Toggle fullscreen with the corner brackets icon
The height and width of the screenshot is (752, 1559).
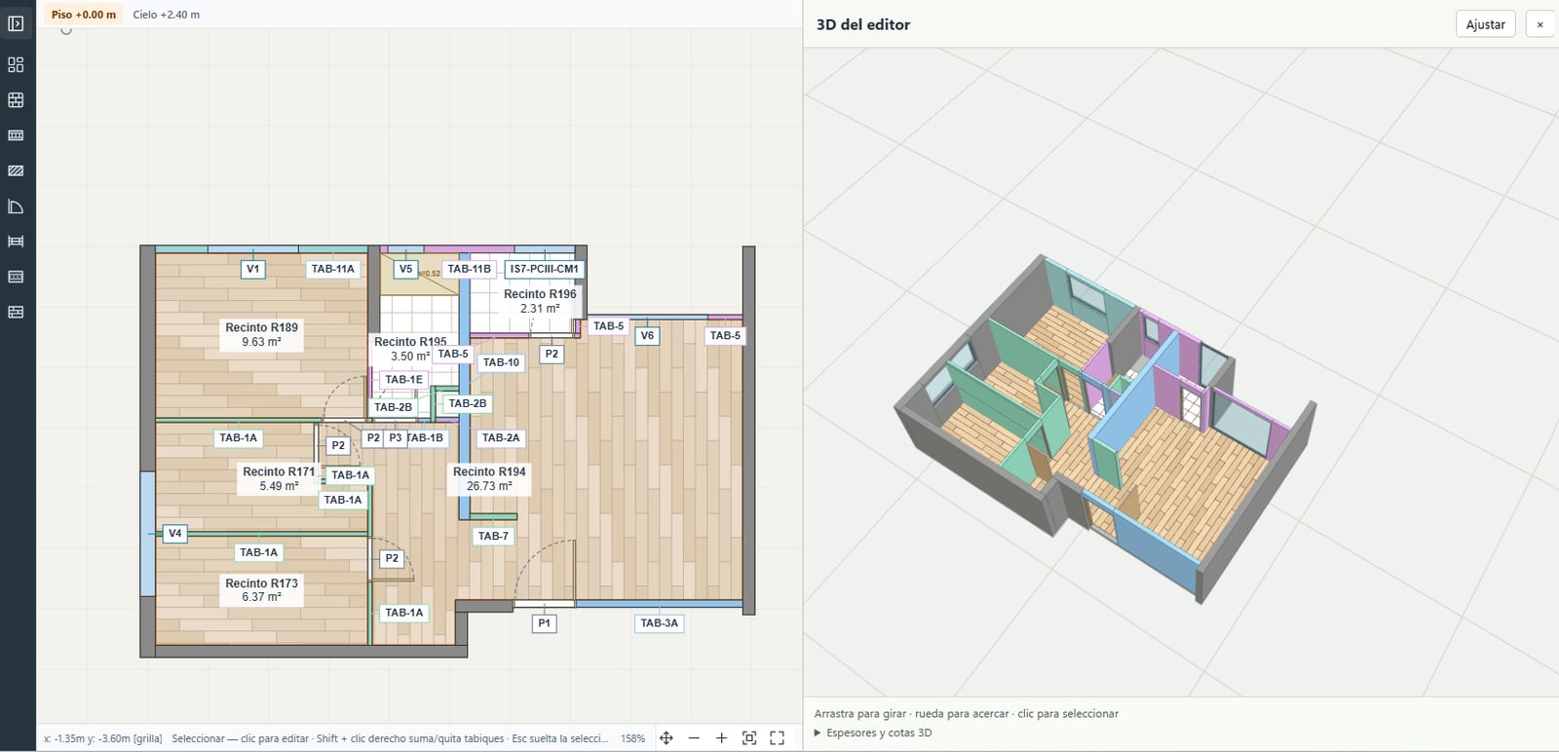pyautogui.click(x=777, y=738)
